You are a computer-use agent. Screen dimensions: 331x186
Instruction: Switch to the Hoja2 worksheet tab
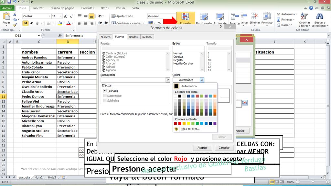click(x=39, y=177)
